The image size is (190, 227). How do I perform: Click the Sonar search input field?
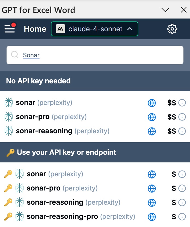[x=101, y=55]
